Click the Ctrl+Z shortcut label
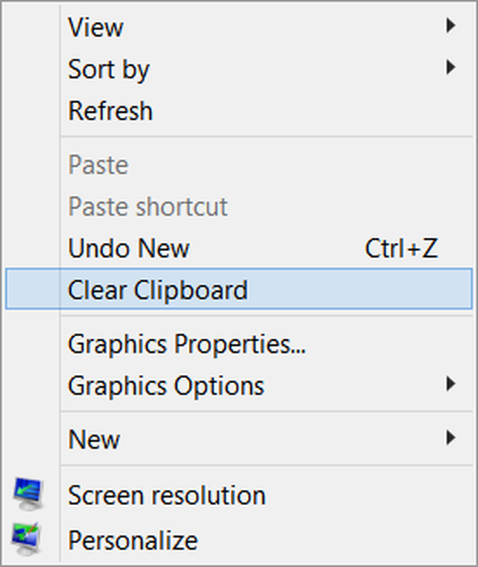478x567 pixels. point(401,248)
